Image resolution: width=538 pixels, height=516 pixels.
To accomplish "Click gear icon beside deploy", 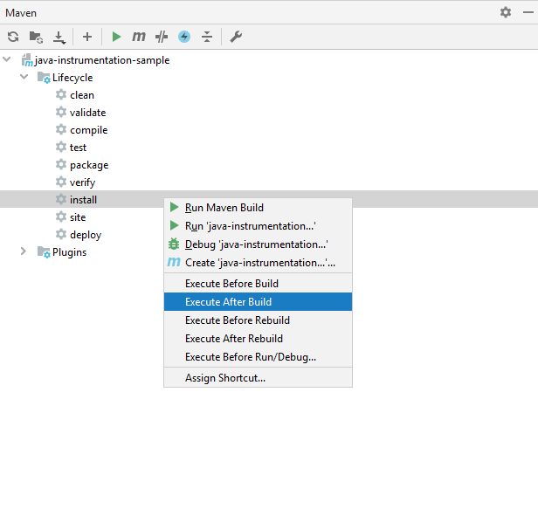I will [61, 234].
